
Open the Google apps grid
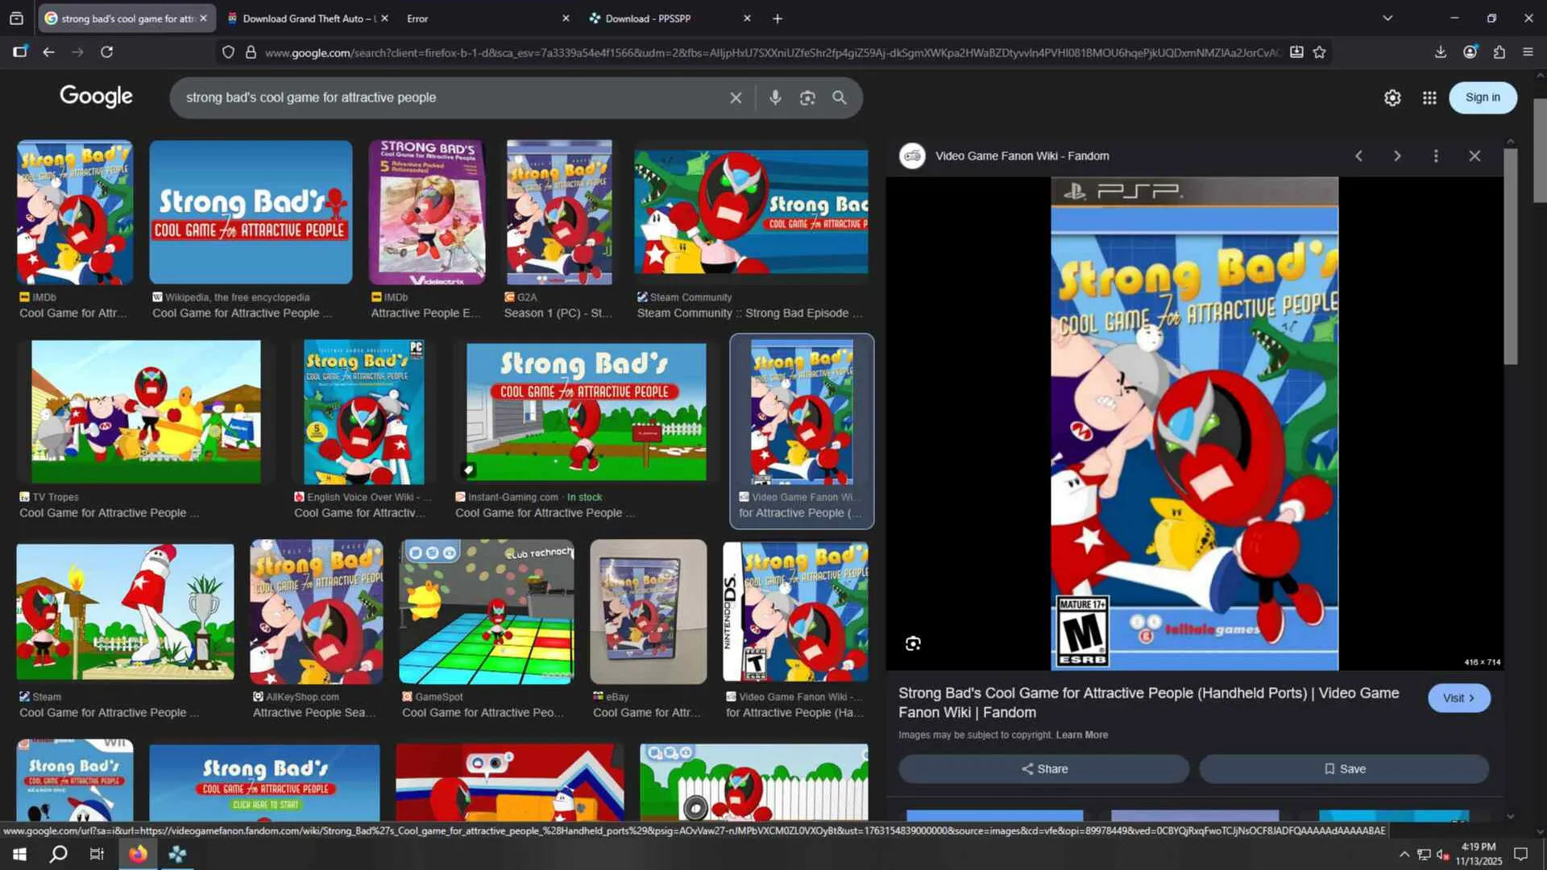[1429, 97]
